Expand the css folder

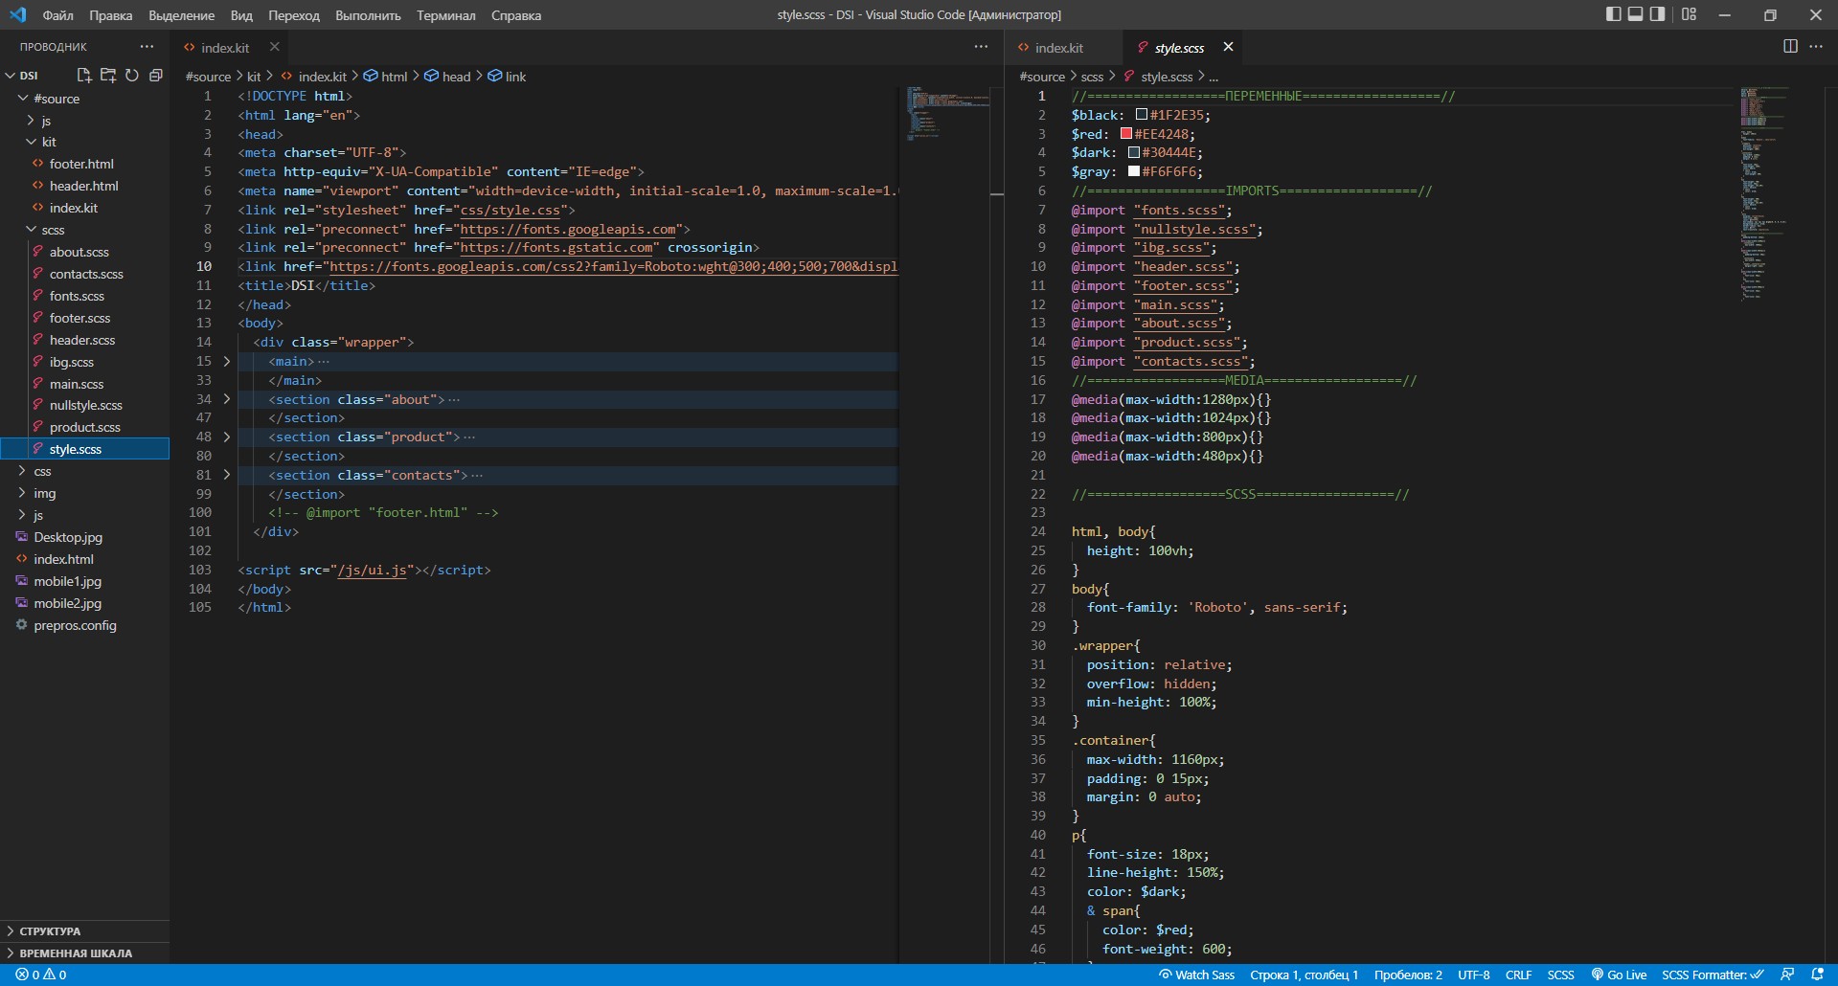[24, 471]
